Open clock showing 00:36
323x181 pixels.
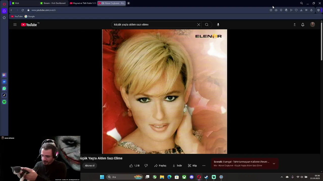[315, 177]
